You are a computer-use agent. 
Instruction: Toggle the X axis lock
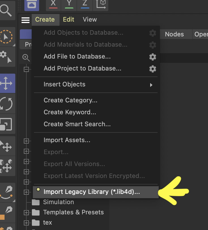pyautogui.click(x=53, y=3)
